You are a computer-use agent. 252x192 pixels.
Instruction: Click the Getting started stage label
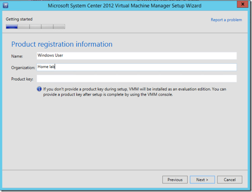pyautogui.click(x=19, y=19)
